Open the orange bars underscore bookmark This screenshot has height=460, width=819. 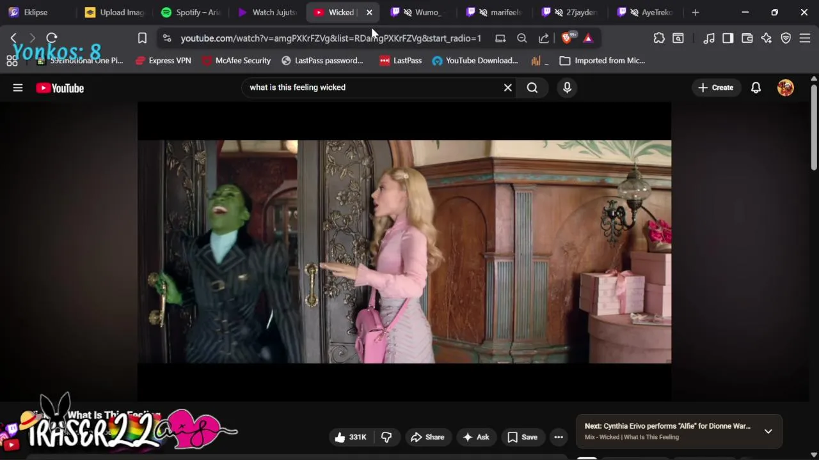tap(540, 61)
